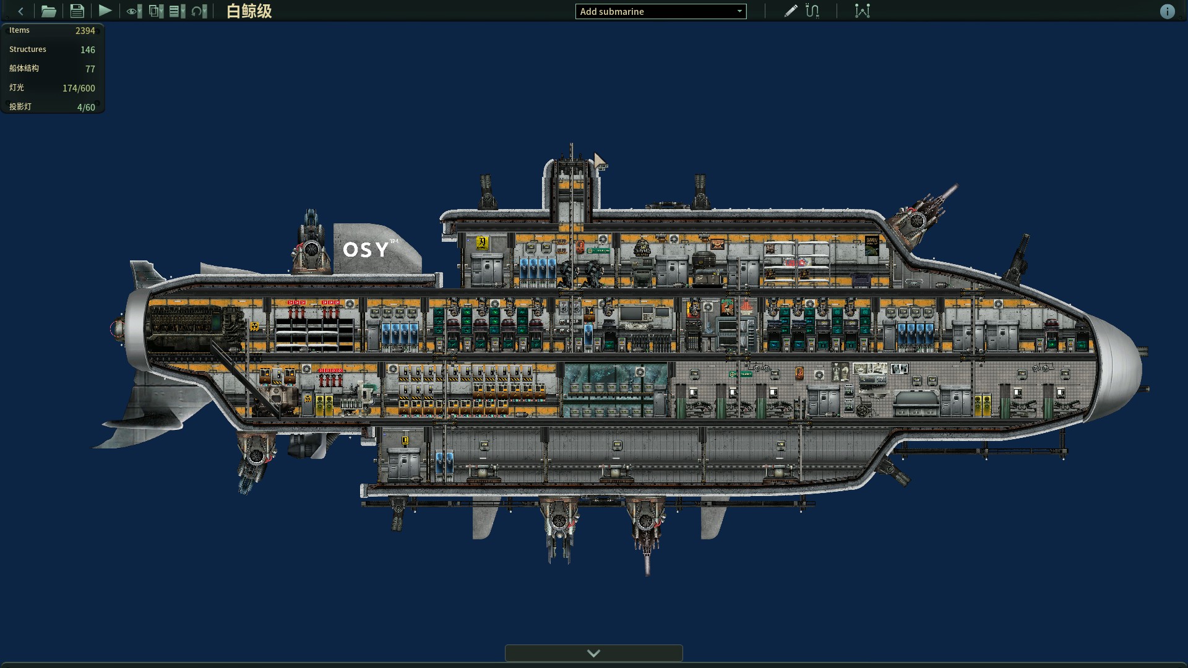Click the Structures count row
Viewport: 1188px width, 668px height.
tap(53, 49)
